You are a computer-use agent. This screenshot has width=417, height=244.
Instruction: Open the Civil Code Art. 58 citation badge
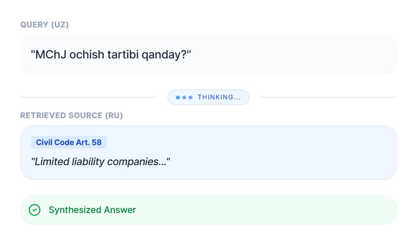tap(69, 143)
